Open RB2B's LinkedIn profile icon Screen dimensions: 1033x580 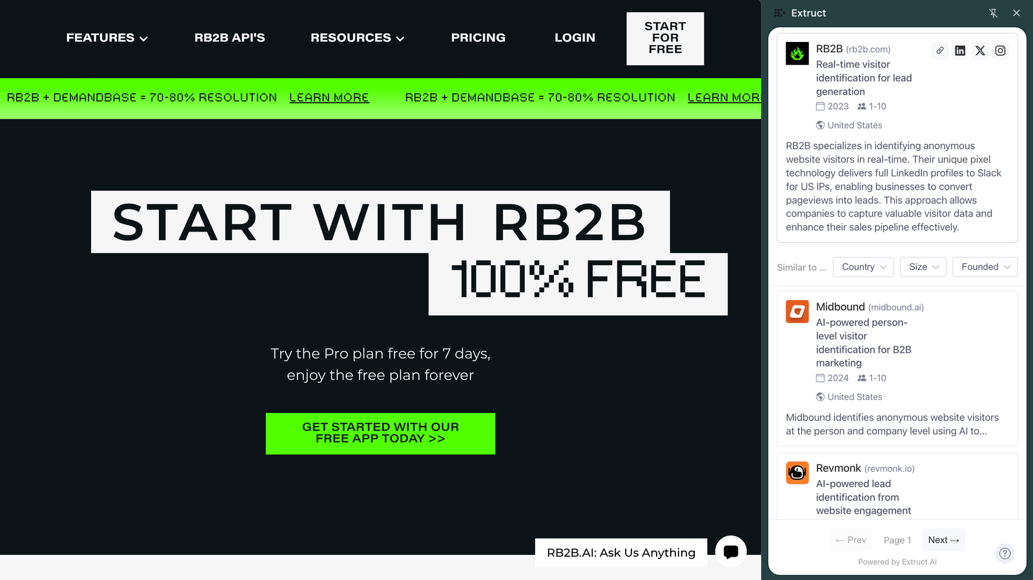960,50
